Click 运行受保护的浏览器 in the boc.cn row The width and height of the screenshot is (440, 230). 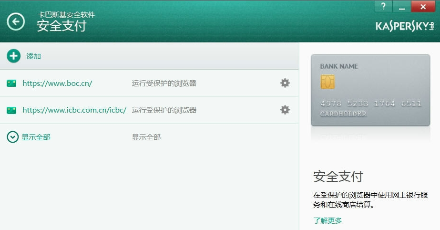pyautogui.click(x=164, y=83)
